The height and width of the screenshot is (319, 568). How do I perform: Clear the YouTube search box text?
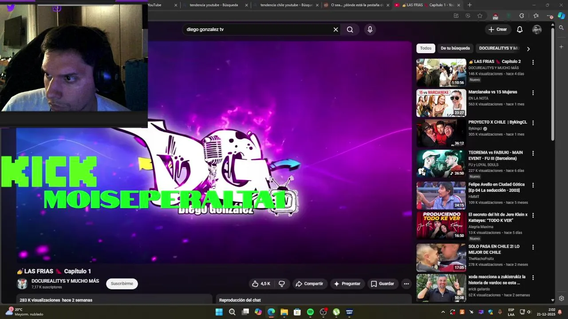pyautogui.click(x=336, y=30)
